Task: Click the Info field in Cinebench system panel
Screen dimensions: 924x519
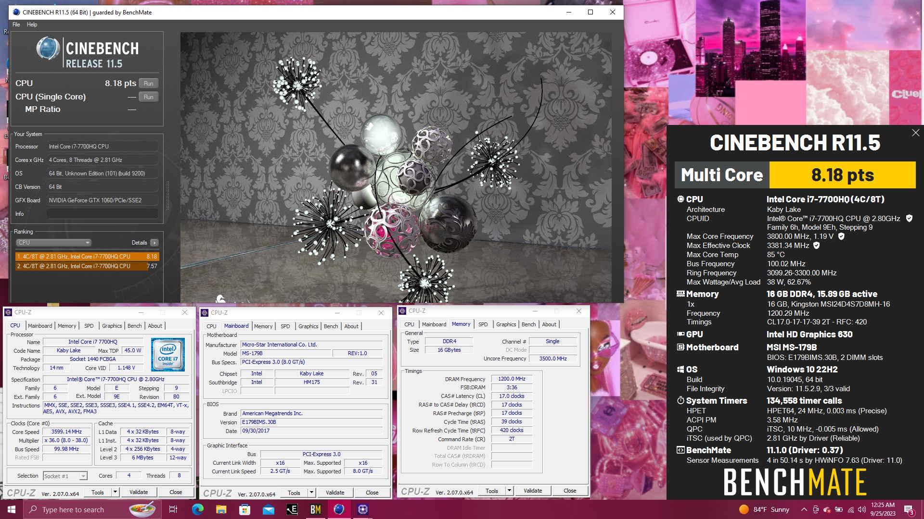Action: click(103, 214)
